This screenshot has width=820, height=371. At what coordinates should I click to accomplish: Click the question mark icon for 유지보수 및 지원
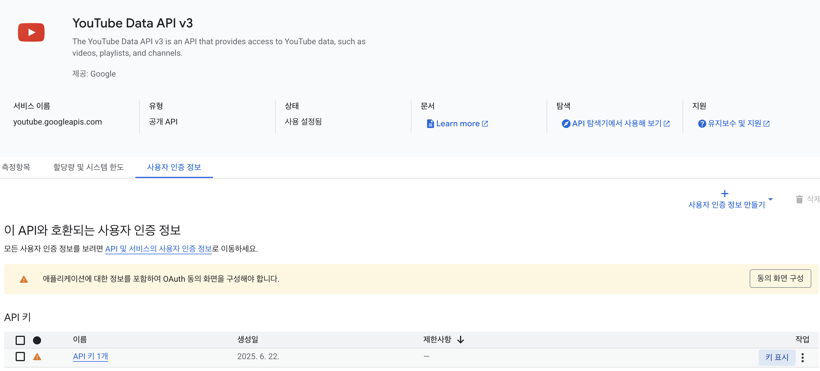click(x=702, y=124)
